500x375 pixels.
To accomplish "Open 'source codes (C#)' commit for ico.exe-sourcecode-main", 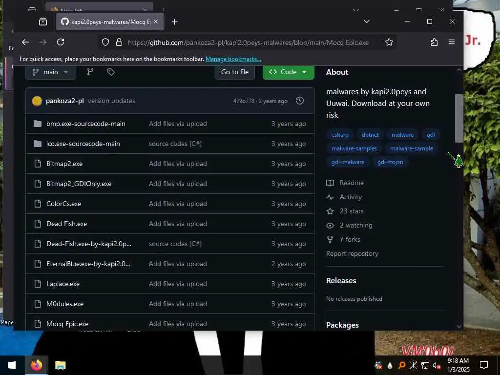I will tap(175, 144).
